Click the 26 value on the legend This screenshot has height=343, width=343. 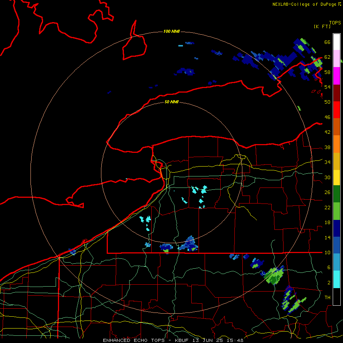click(327, 192)
